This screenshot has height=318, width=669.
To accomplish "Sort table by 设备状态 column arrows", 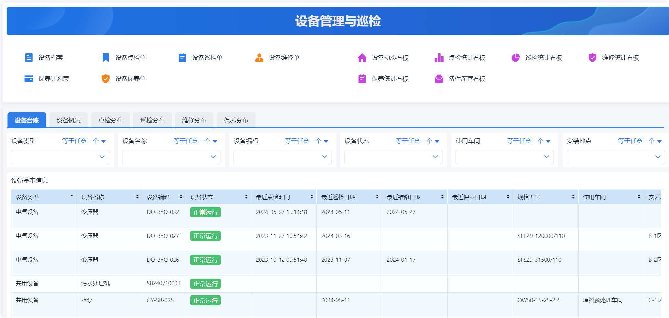I will (x=246, y=197).
